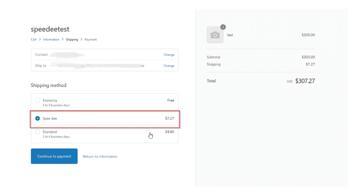Open the Return to information link
Screen dimensions: 349x196
[x=100, y=156]
